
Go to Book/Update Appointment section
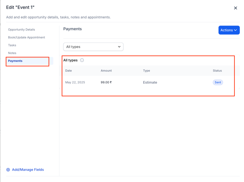tap(27, 37)
